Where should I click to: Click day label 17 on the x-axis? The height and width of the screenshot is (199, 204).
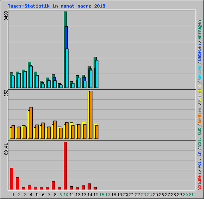pyautogui.click(x=108, y=195)
